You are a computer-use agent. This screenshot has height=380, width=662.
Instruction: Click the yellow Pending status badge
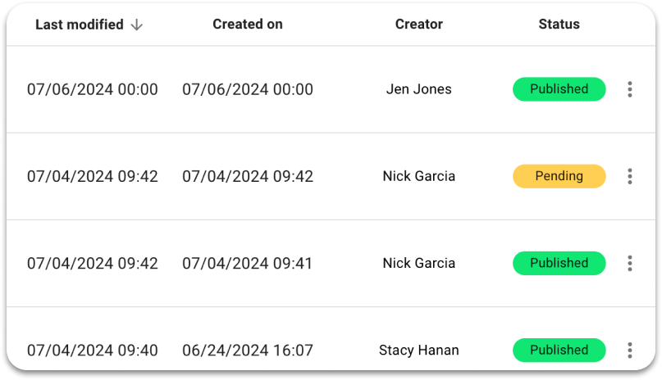[x=559, y=176]
